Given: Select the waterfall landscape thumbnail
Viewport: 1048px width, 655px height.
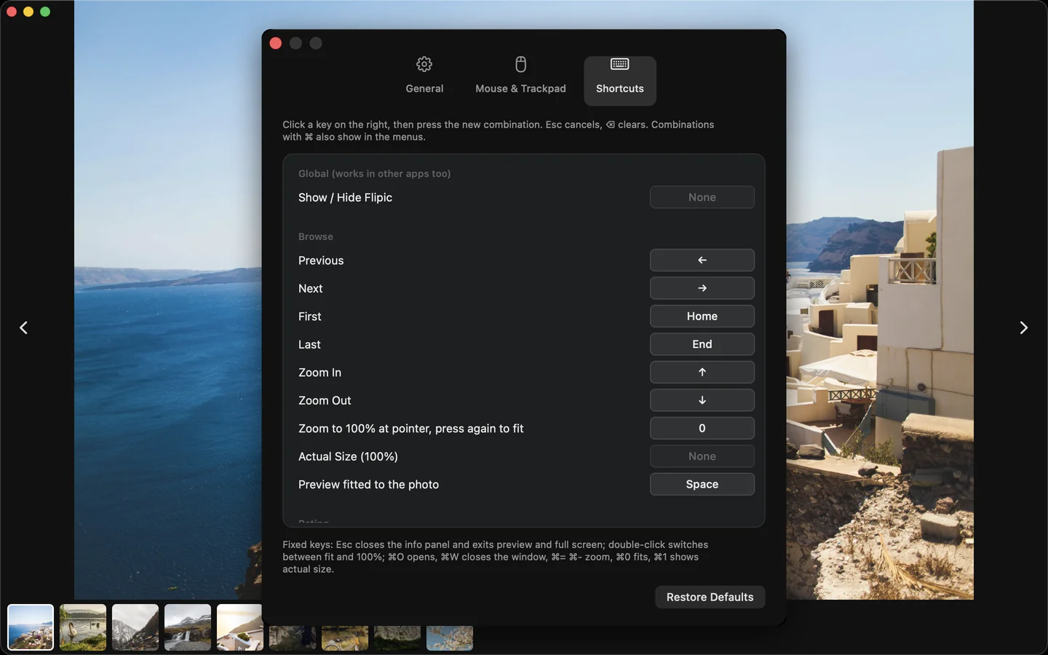Looking at the screenshot, I should click(x=188, y=627).
